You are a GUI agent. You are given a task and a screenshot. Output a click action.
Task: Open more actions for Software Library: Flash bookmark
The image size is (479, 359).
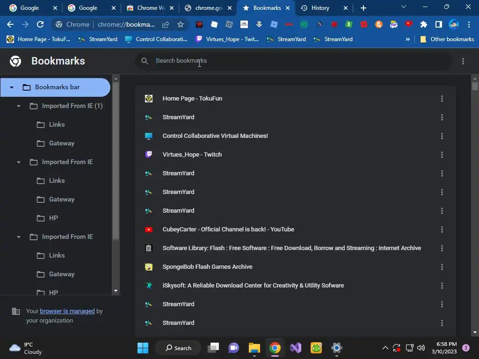point(442,248)
